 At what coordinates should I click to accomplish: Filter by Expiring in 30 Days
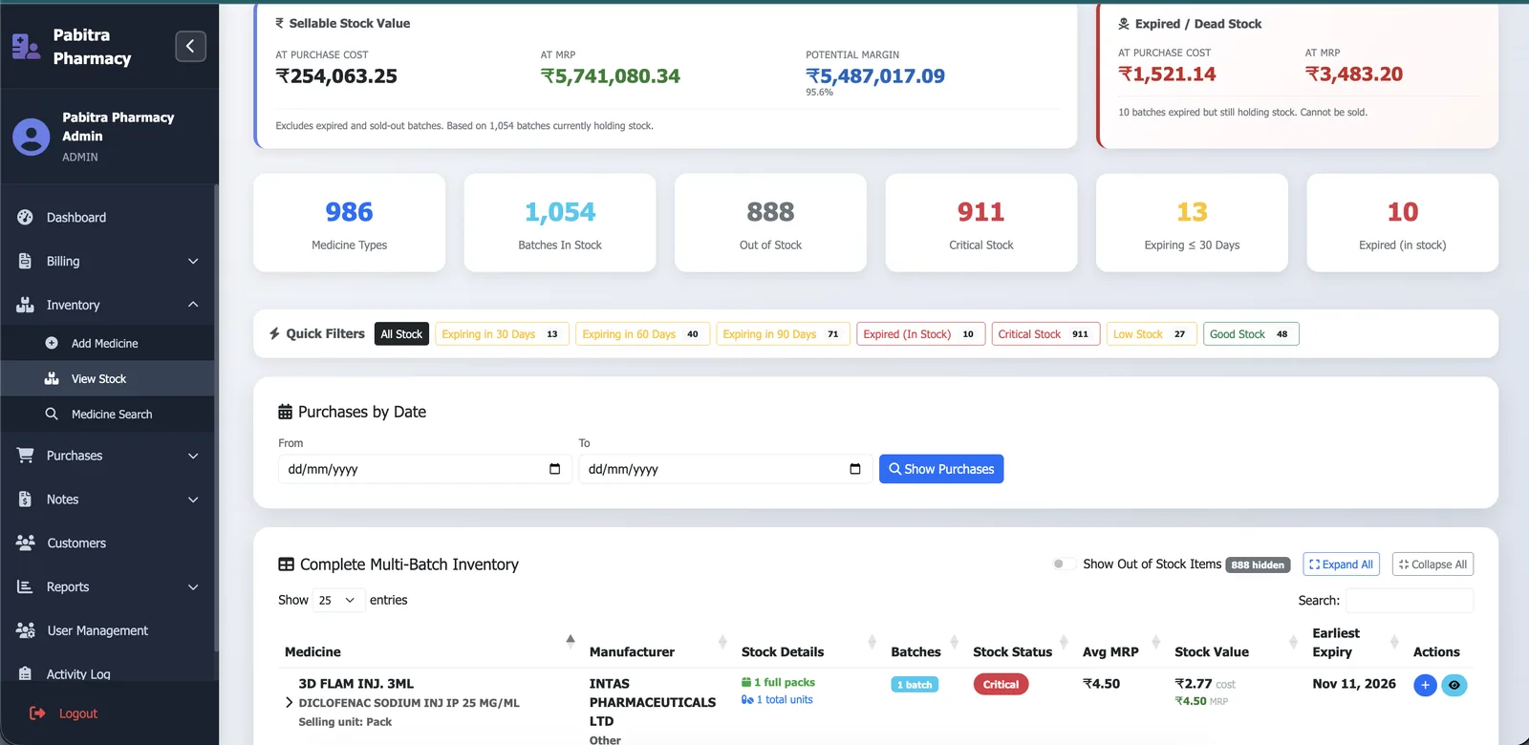[502, 334]
